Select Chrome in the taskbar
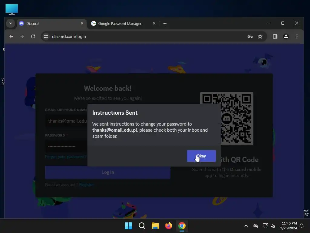310x233 pixels. coord(182,226)
